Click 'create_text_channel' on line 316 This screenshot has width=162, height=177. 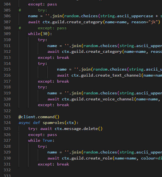118,75
